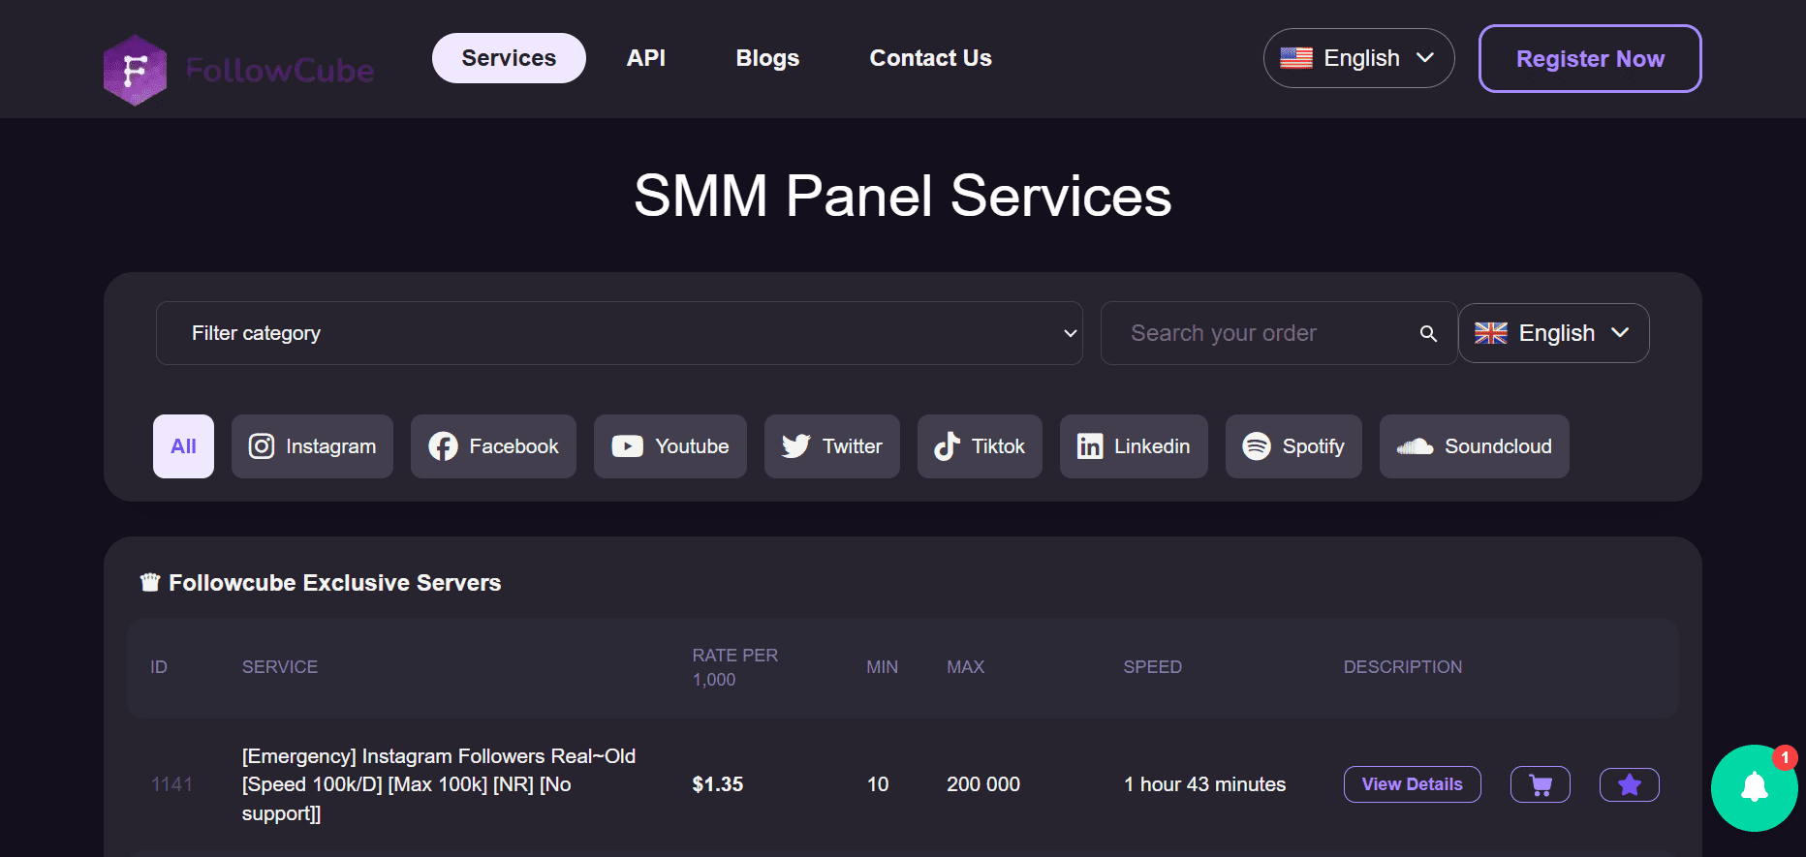Click the search magnifier icon
Screen dimensions: 1806x857
coord(1427,333)
